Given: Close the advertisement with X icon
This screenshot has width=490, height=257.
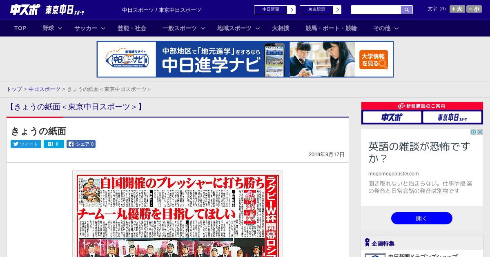Looking at the screenshot, I should [480, 132].
